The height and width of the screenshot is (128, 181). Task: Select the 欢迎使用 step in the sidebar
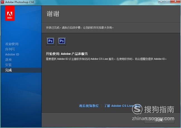point(12,44)
